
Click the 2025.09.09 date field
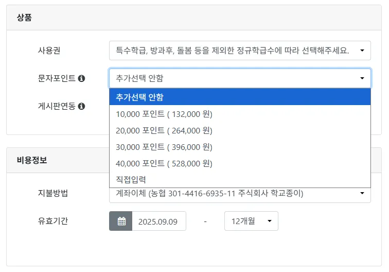[x=158, y=222]
